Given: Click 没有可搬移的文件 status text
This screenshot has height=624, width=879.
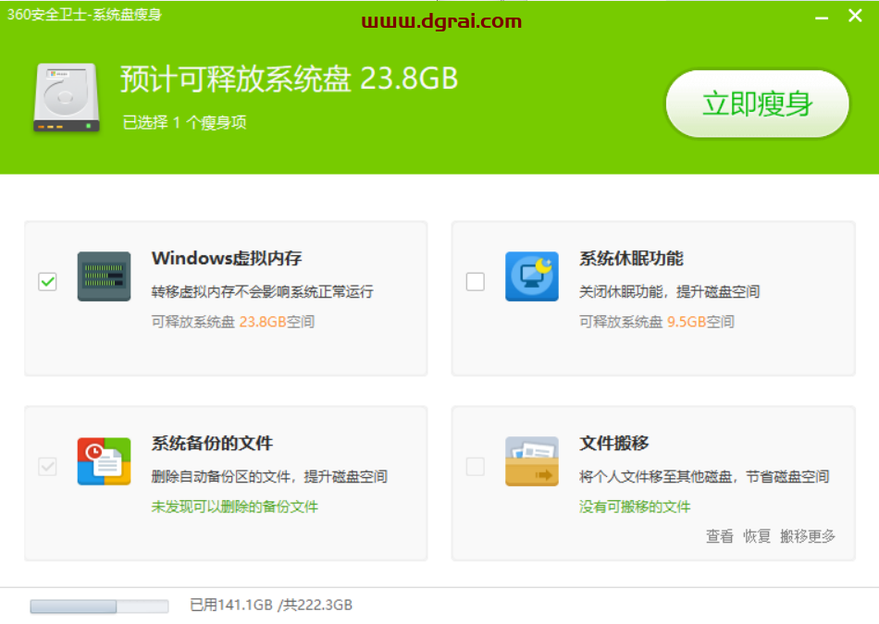Looking at the screenshot, I should (x=635, y=507).
